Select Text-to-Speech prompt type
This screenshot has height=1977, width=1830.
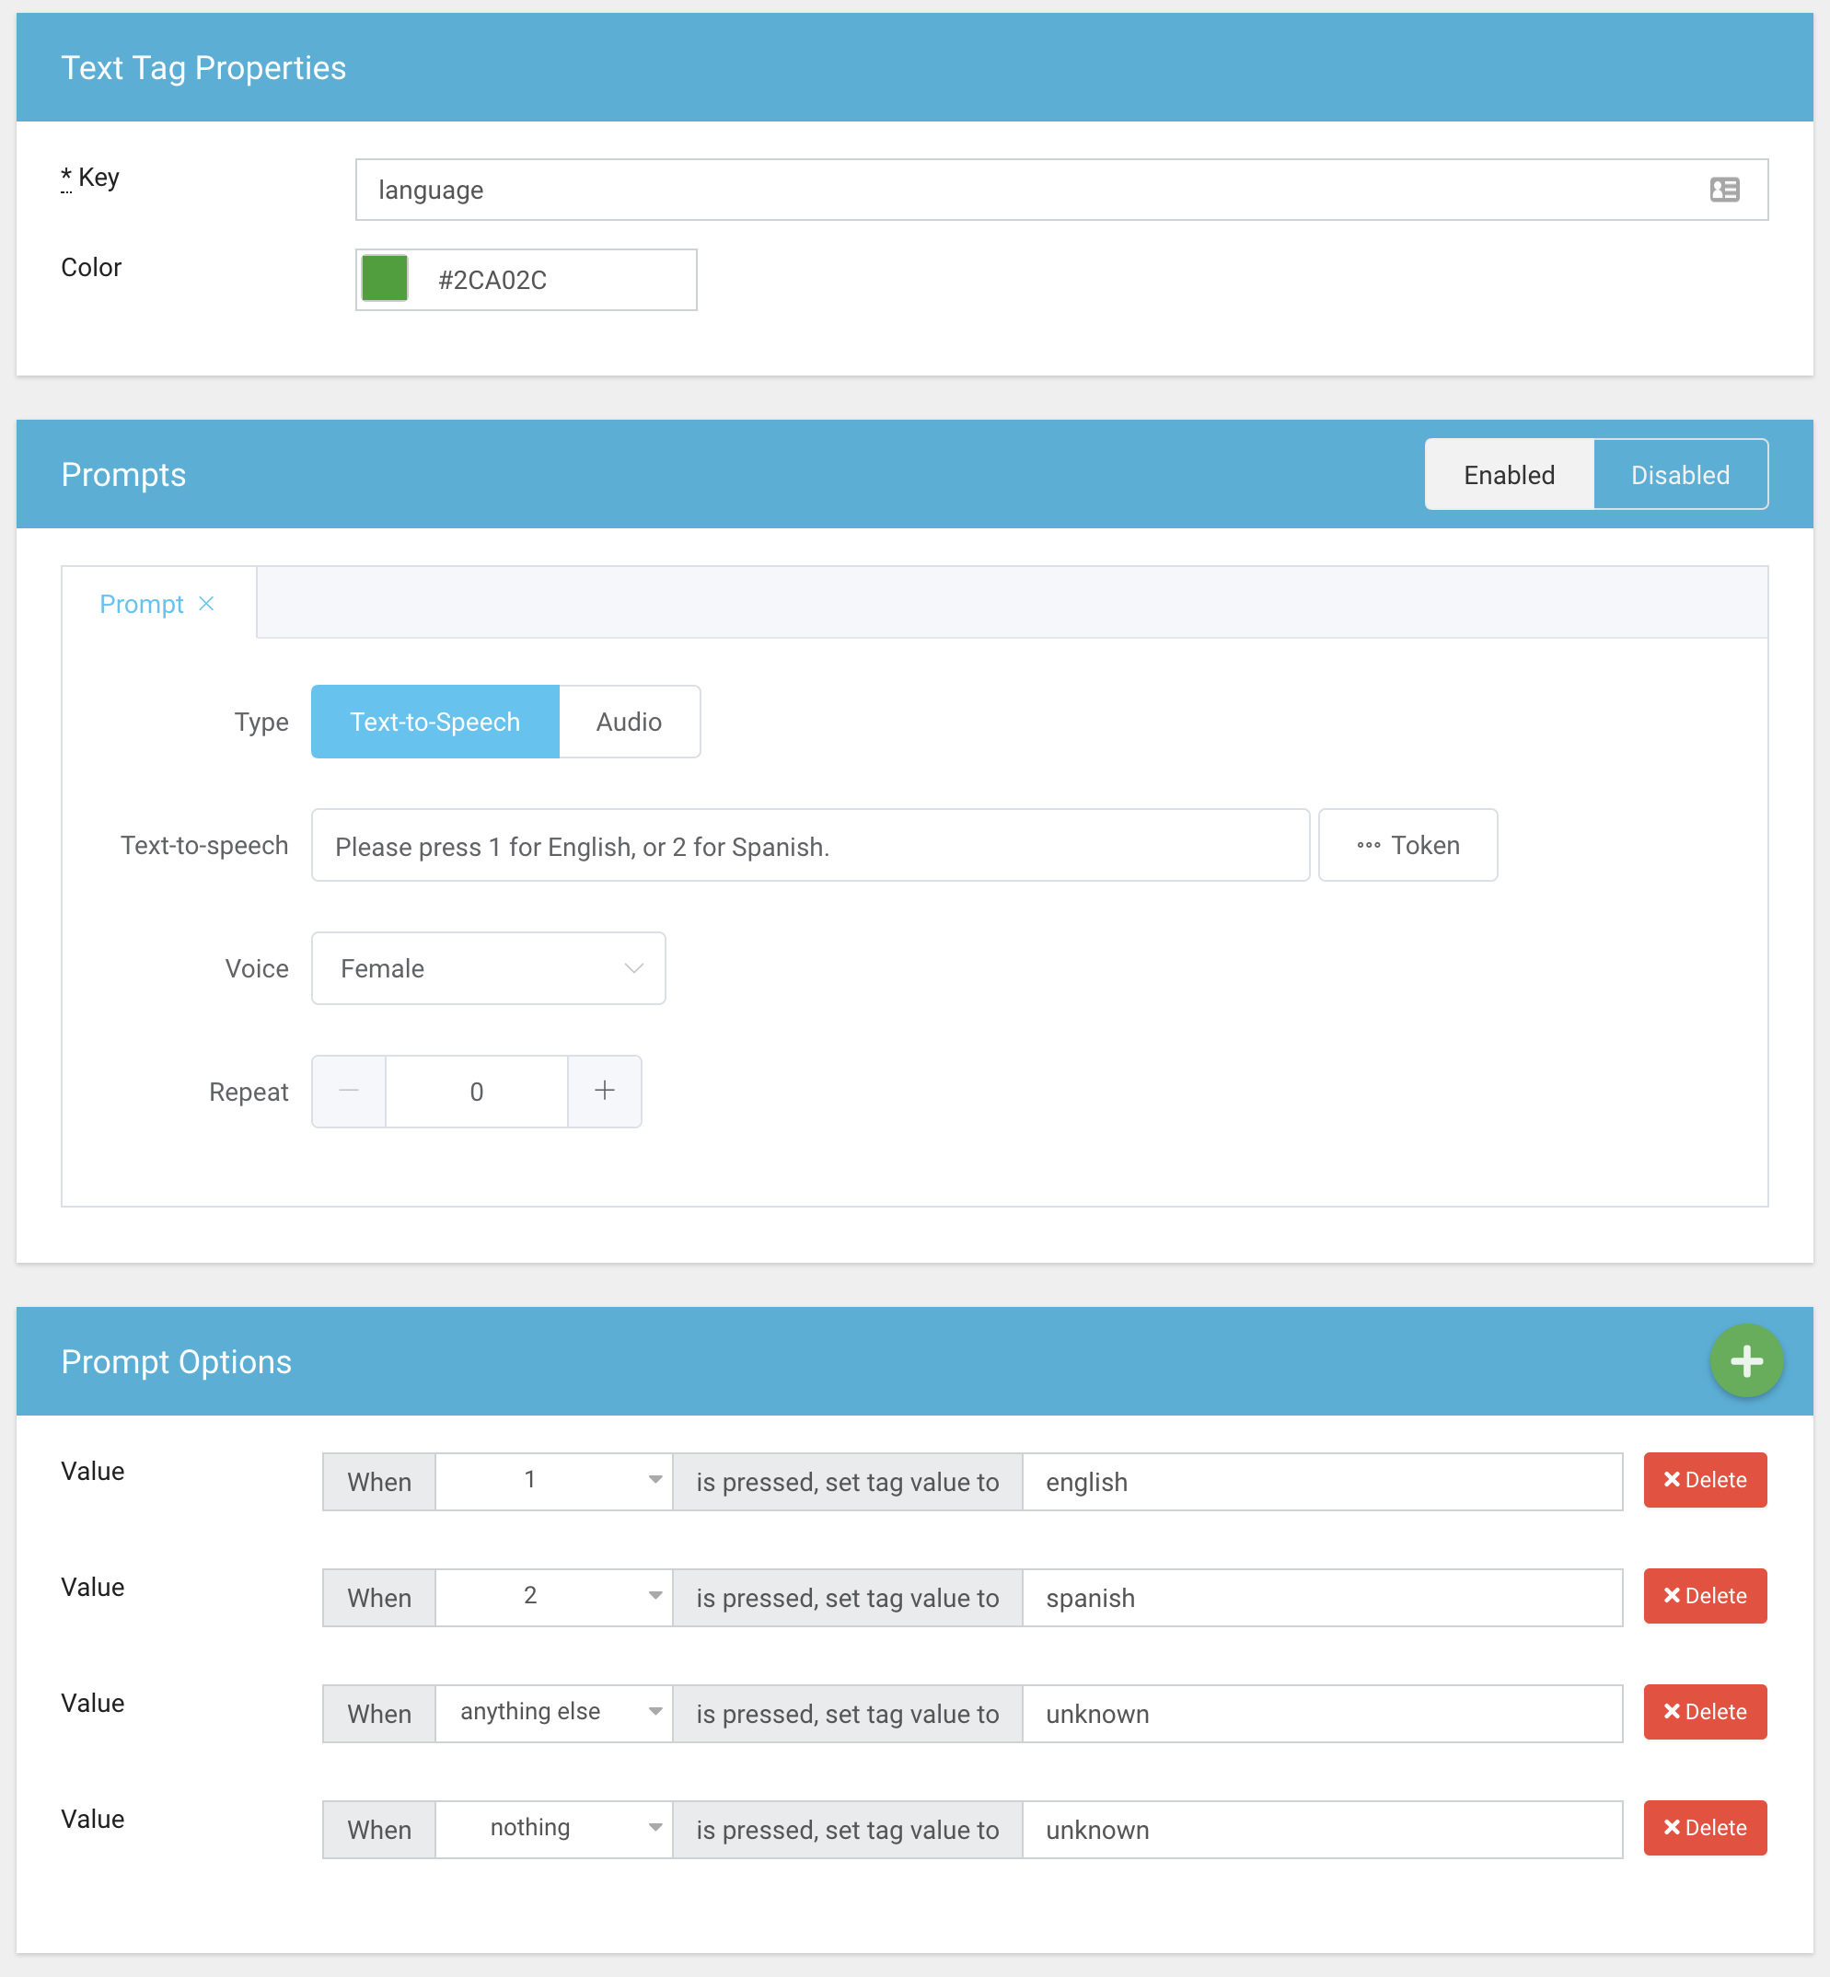click(x=434, y=722)
